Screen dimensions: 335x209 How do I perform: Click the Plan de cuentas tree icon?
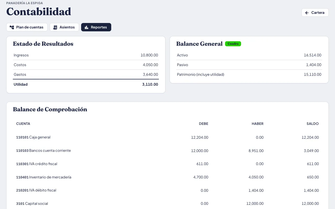tap(12, 27)
